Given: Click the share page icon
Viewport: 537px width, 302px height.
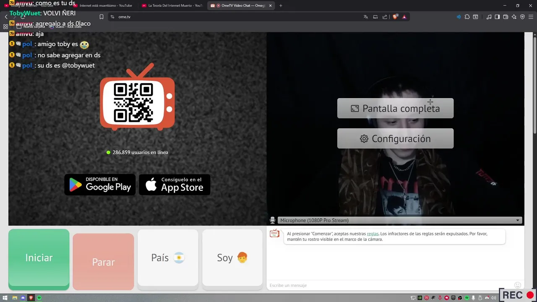Looking at the screenshot, I should [385, 17].
